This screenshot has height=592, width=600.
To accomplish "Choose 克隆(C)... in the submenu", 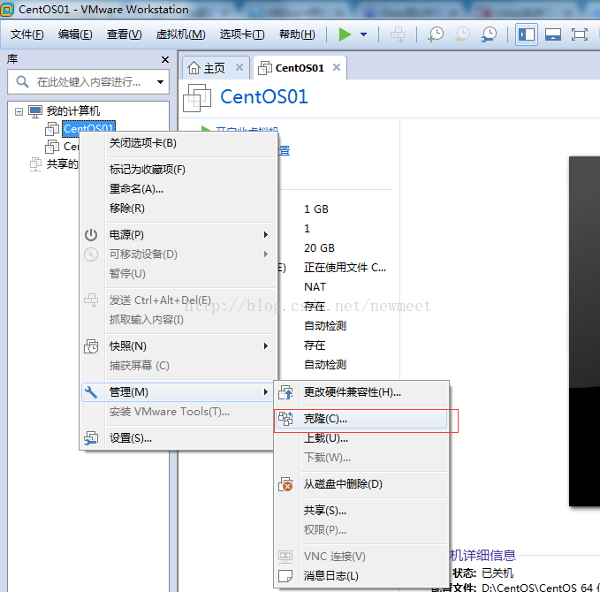I will [x=361, y=419].
